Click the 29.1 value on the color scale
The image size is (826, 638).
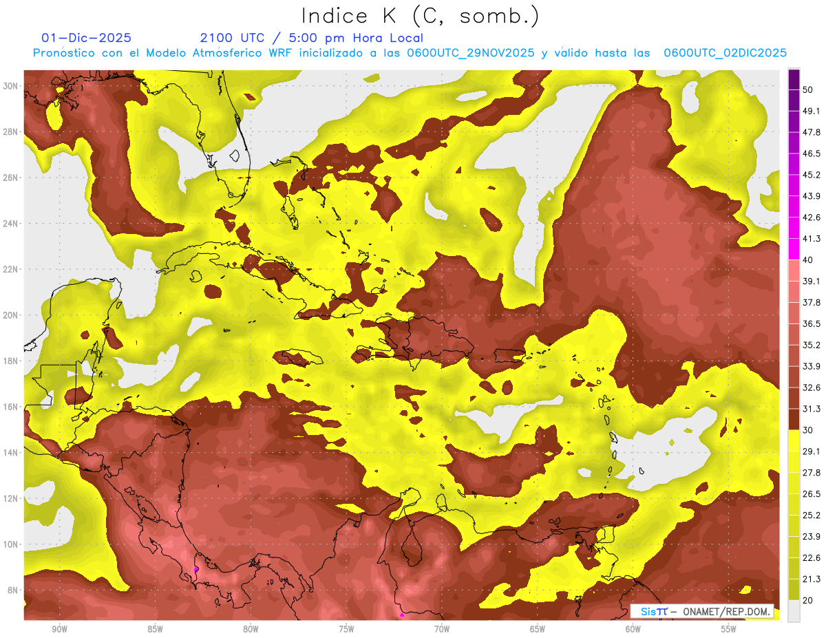tap(812, 451)
